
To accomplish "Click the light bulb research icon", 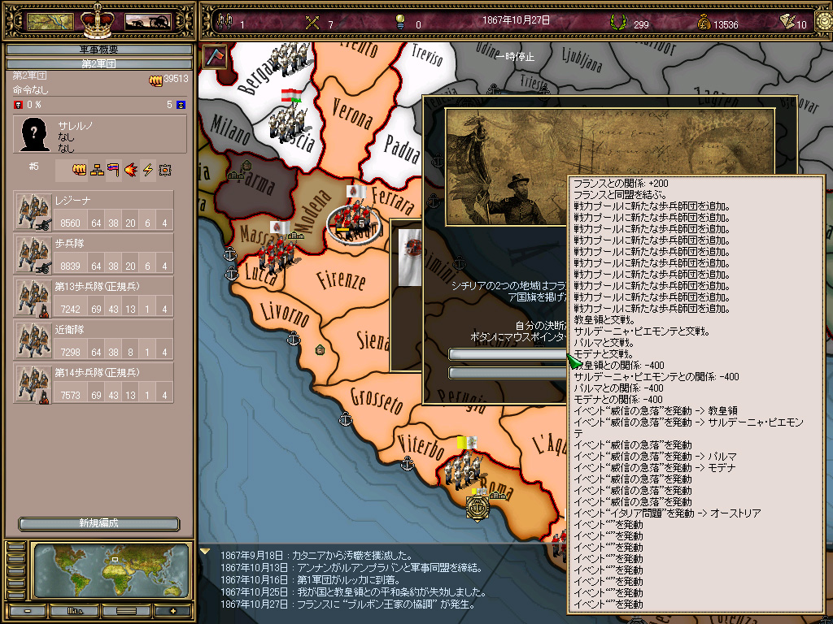I will click(400, 22).
